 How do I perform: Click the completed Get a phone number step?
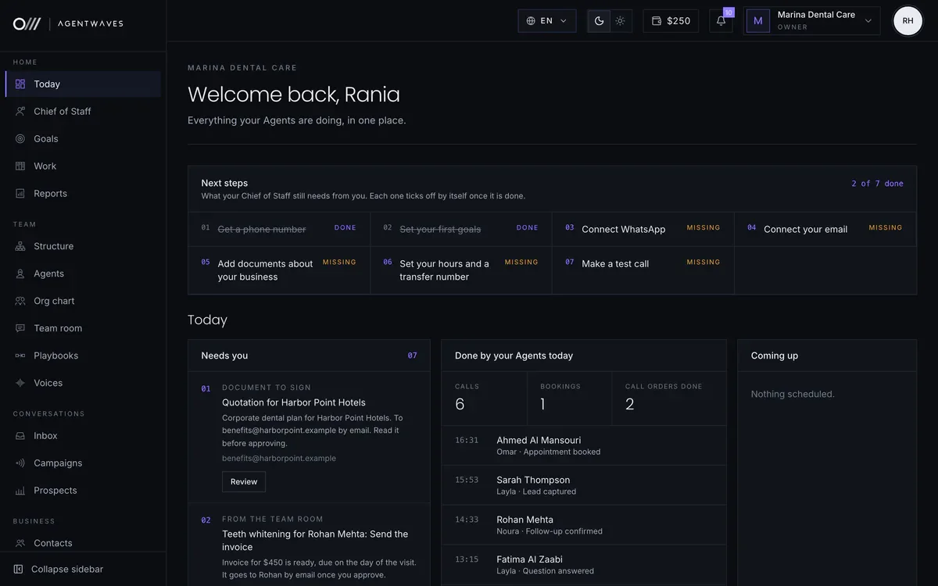point(279,229)
